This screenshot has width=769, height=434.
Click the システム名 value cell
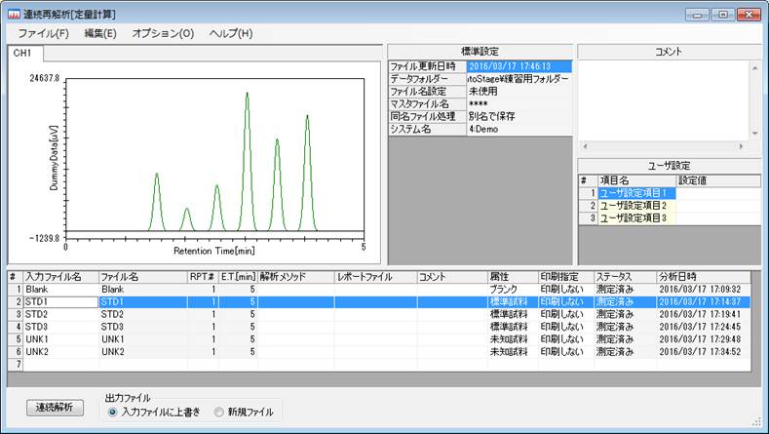point(519,128)
